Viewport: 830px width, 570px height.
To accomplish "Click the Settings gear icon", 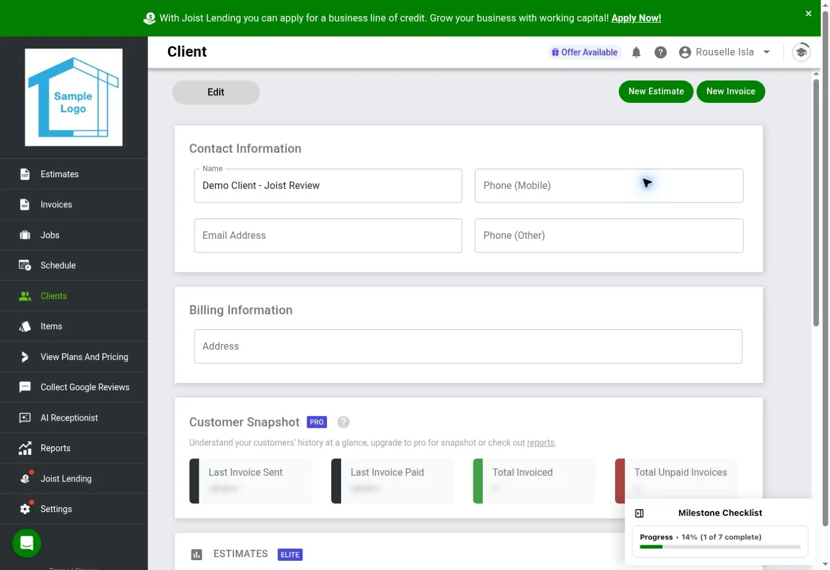I will click(25, 509).
